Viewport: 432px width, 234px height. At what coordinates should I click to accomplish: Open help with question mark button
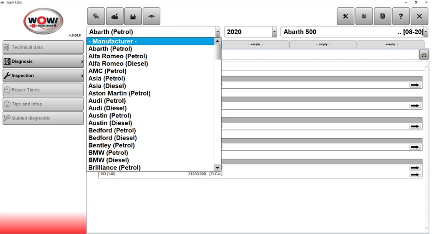coord(401,16)
